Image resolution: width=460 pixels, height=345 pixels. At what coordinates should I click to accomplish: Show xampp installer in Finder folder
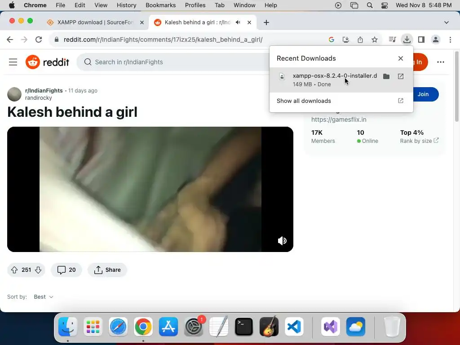pyautogui.click(x=386, y=76)
